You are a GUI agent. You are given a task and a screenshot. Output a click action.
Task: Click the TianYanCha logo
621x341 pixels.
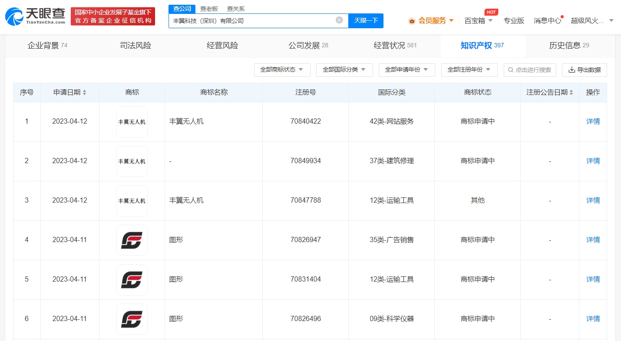(35, 16)
